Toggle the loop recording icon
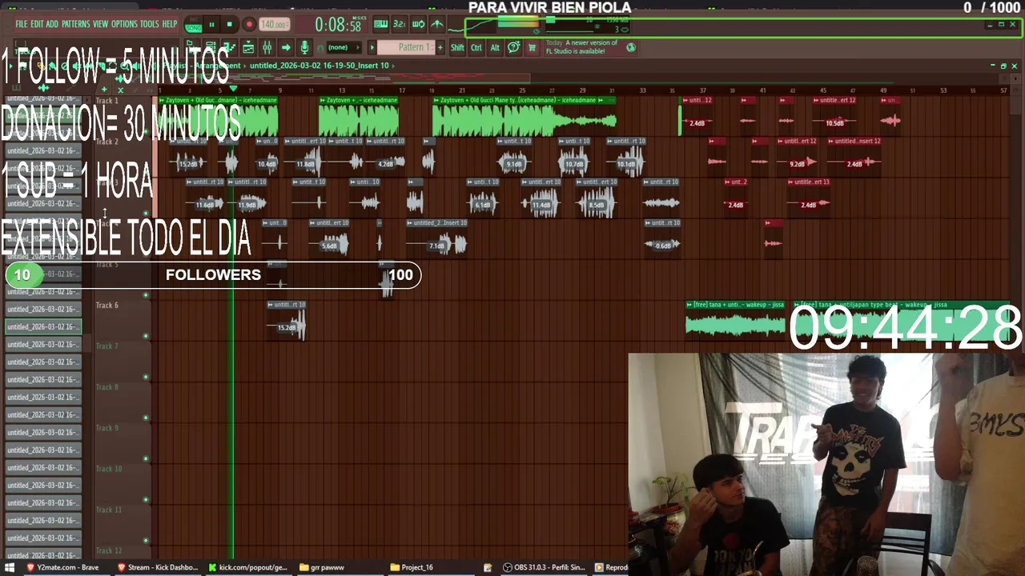Image resolution: width=1025 pixels, height=576 pixels. (418, 25)
